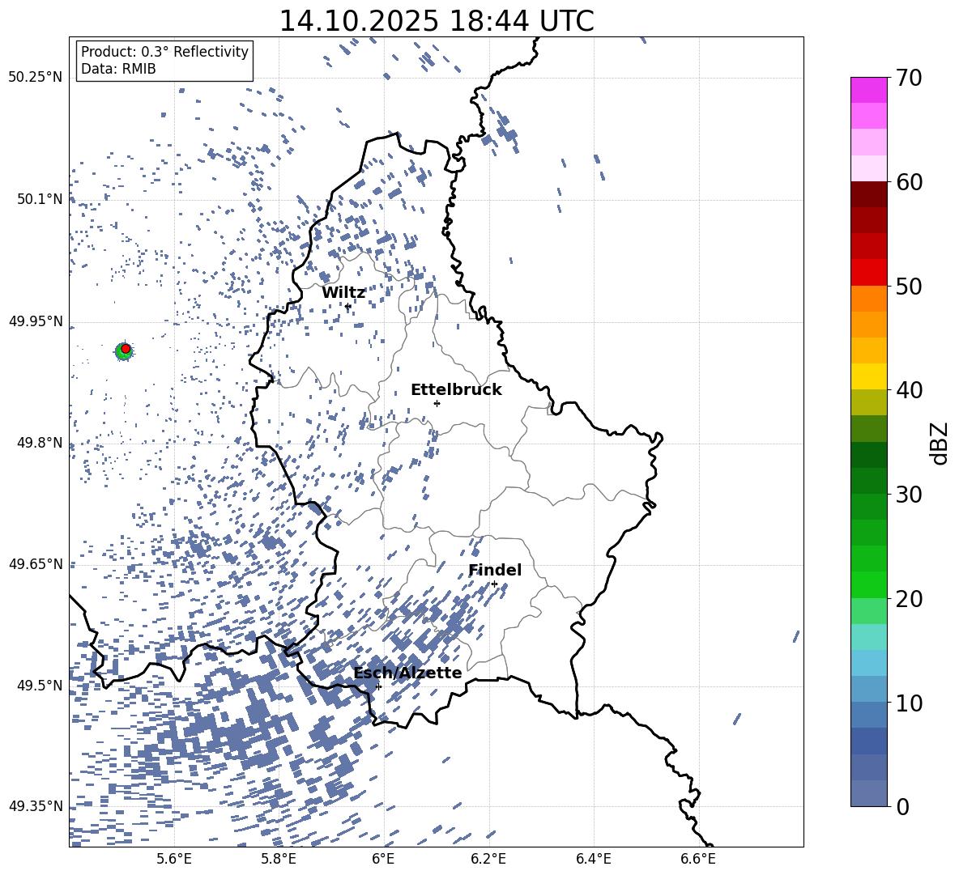Click the 30 colorbar tick label

click(x=909, y=495)
